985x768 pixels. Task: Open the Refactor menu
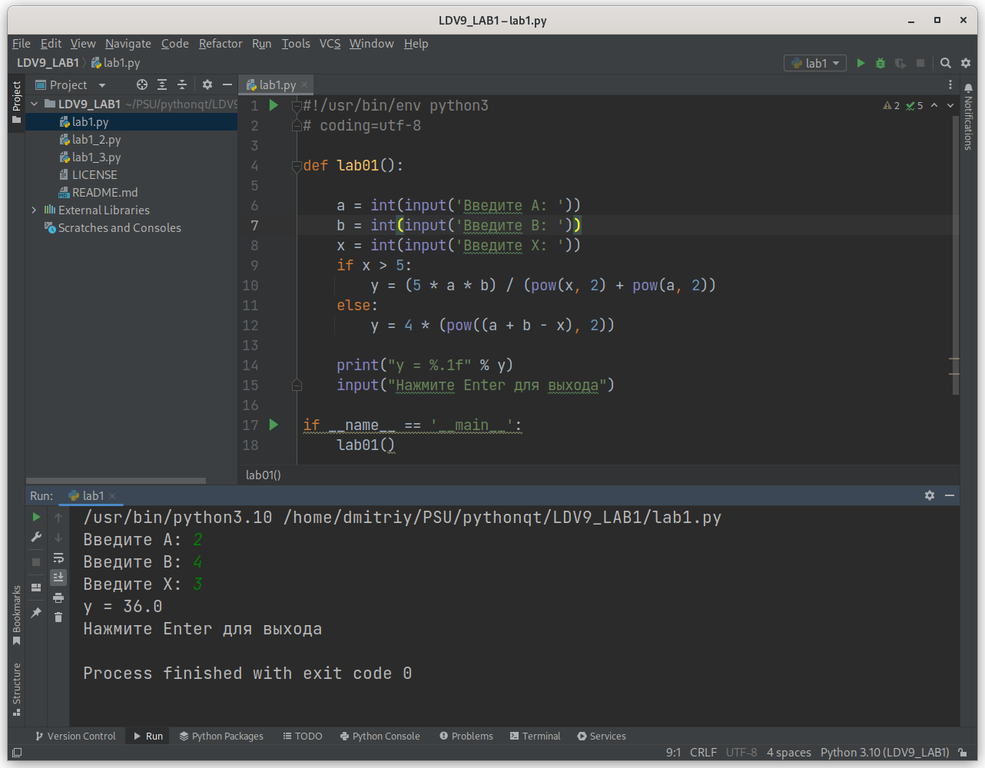click(221, 44)
